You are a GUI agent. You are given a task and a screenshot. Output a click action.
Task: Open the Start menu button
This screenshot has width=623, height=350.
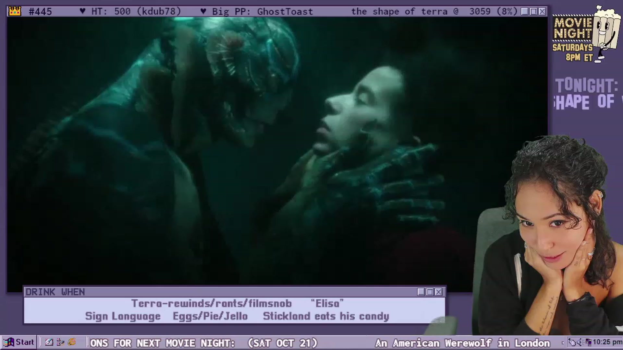click(19, 342)
